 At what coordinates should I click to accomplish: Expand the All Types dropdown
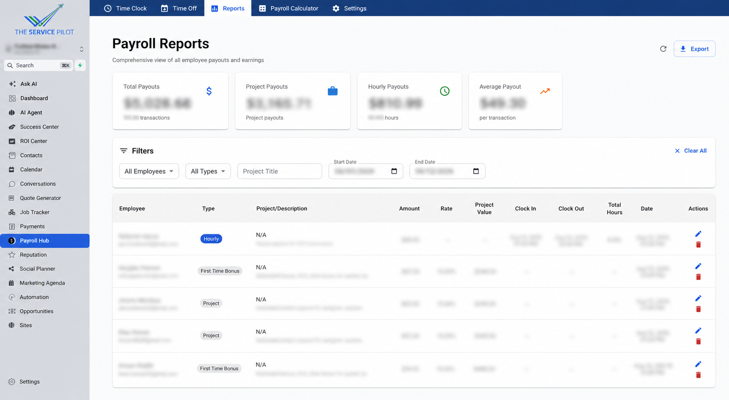[208, 171]
